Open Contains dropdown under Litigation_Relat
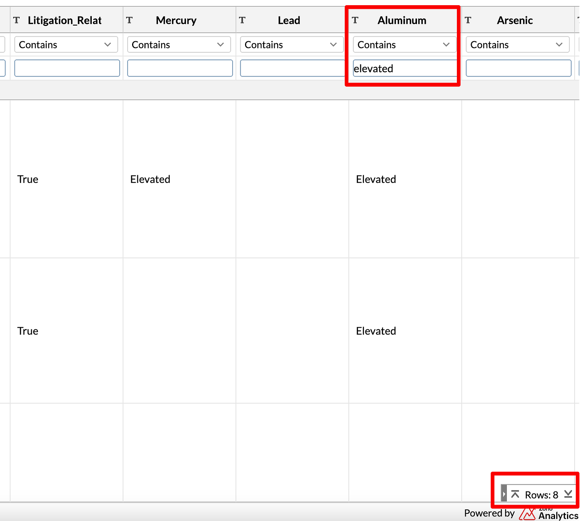The image size is (581, 521). tap(66, 45)
